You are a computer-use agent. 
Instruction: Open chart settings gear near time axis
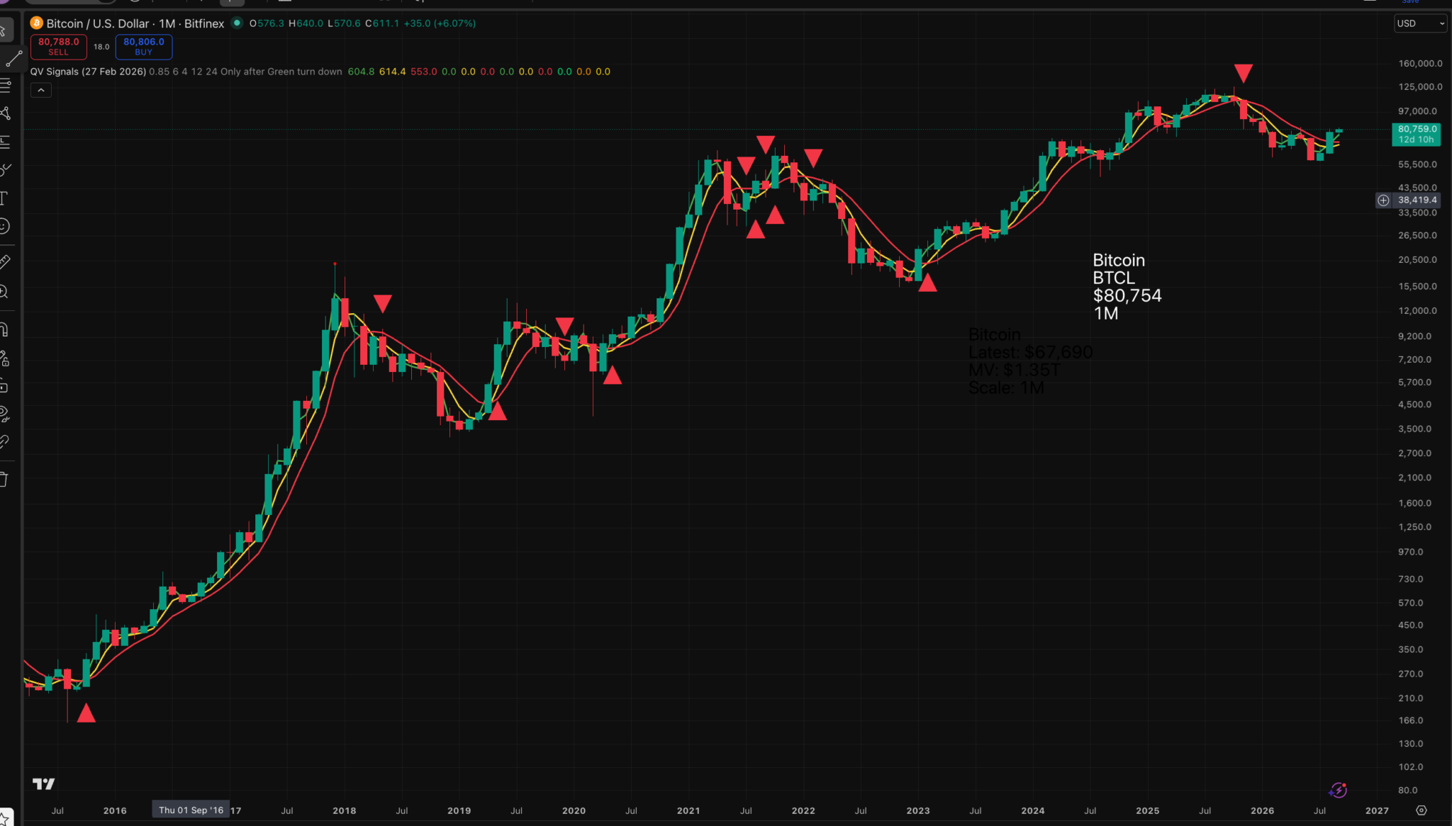1421,810
